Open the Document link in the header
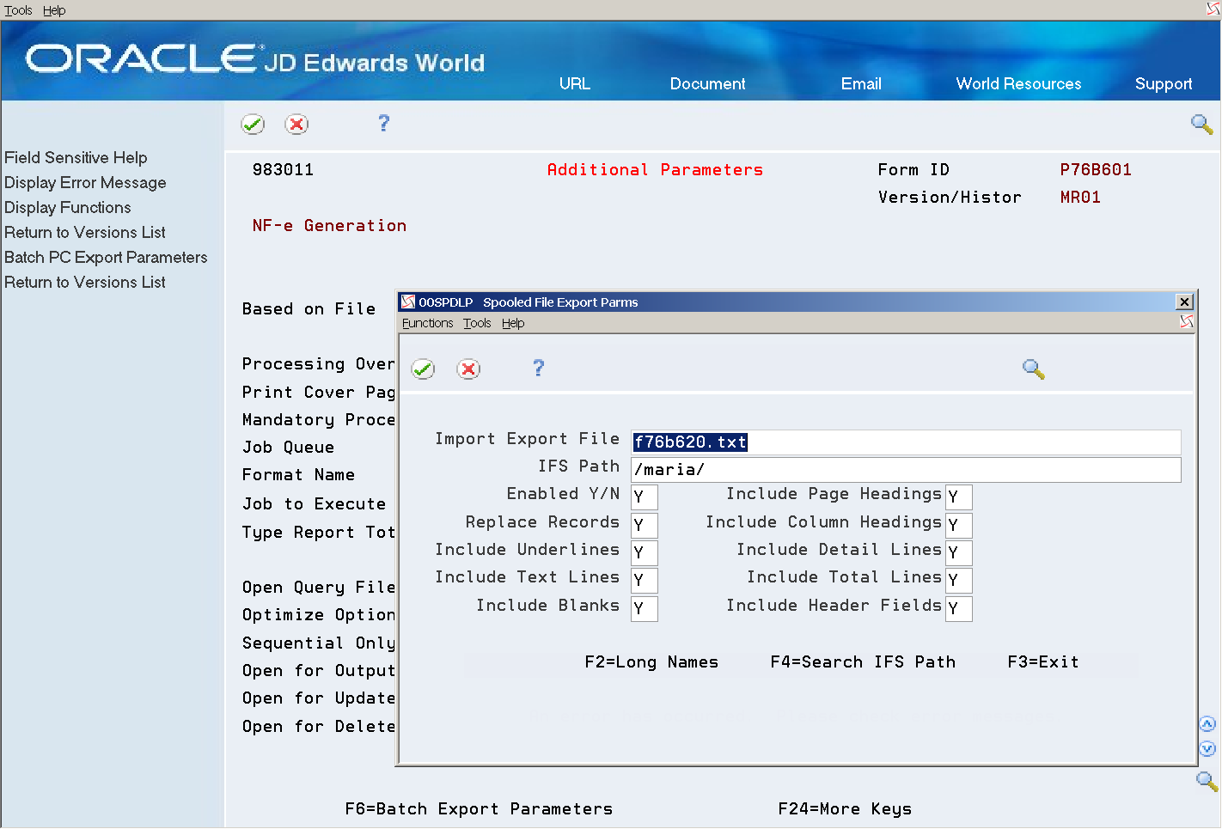 tap(707, 83)
